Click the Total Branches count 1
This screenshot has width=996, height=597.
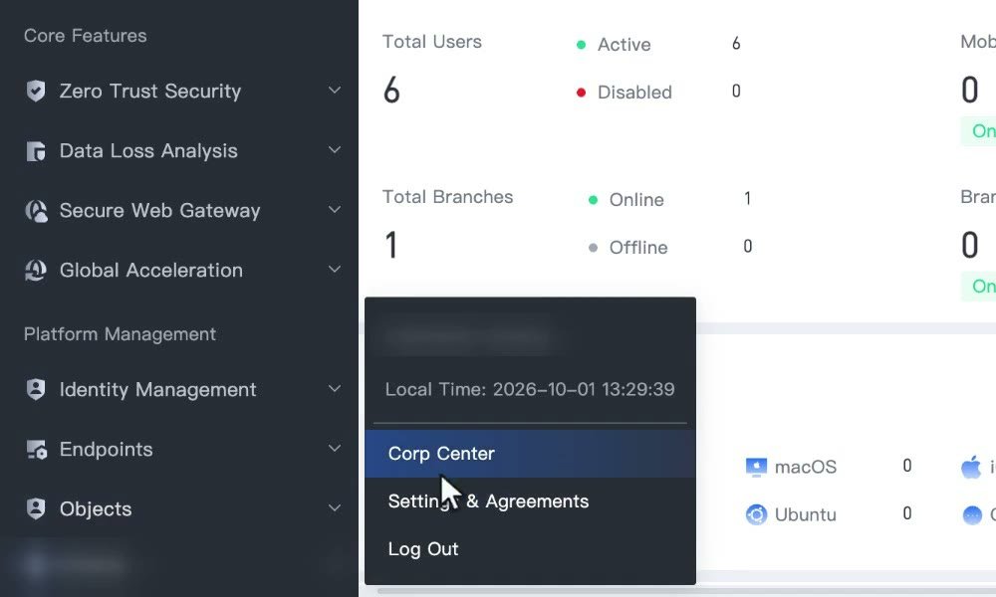[391, 245]
